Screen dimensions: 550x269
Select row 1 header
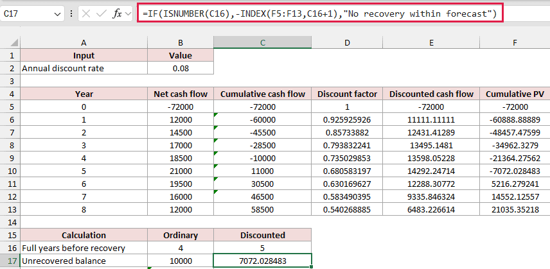(x=10, y=55)
